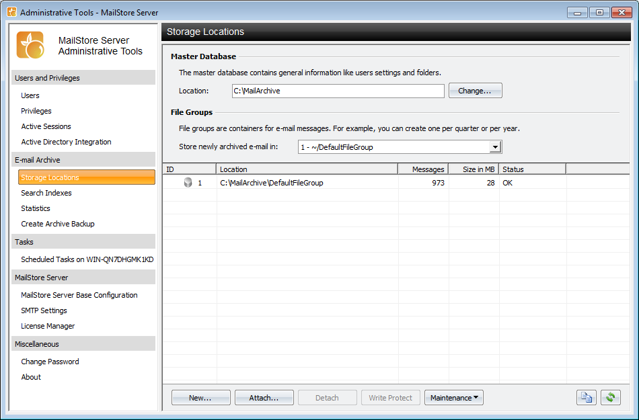Open Search Indexes page
Viewport: 639px width, 420px height.
(x=46, y=193)
